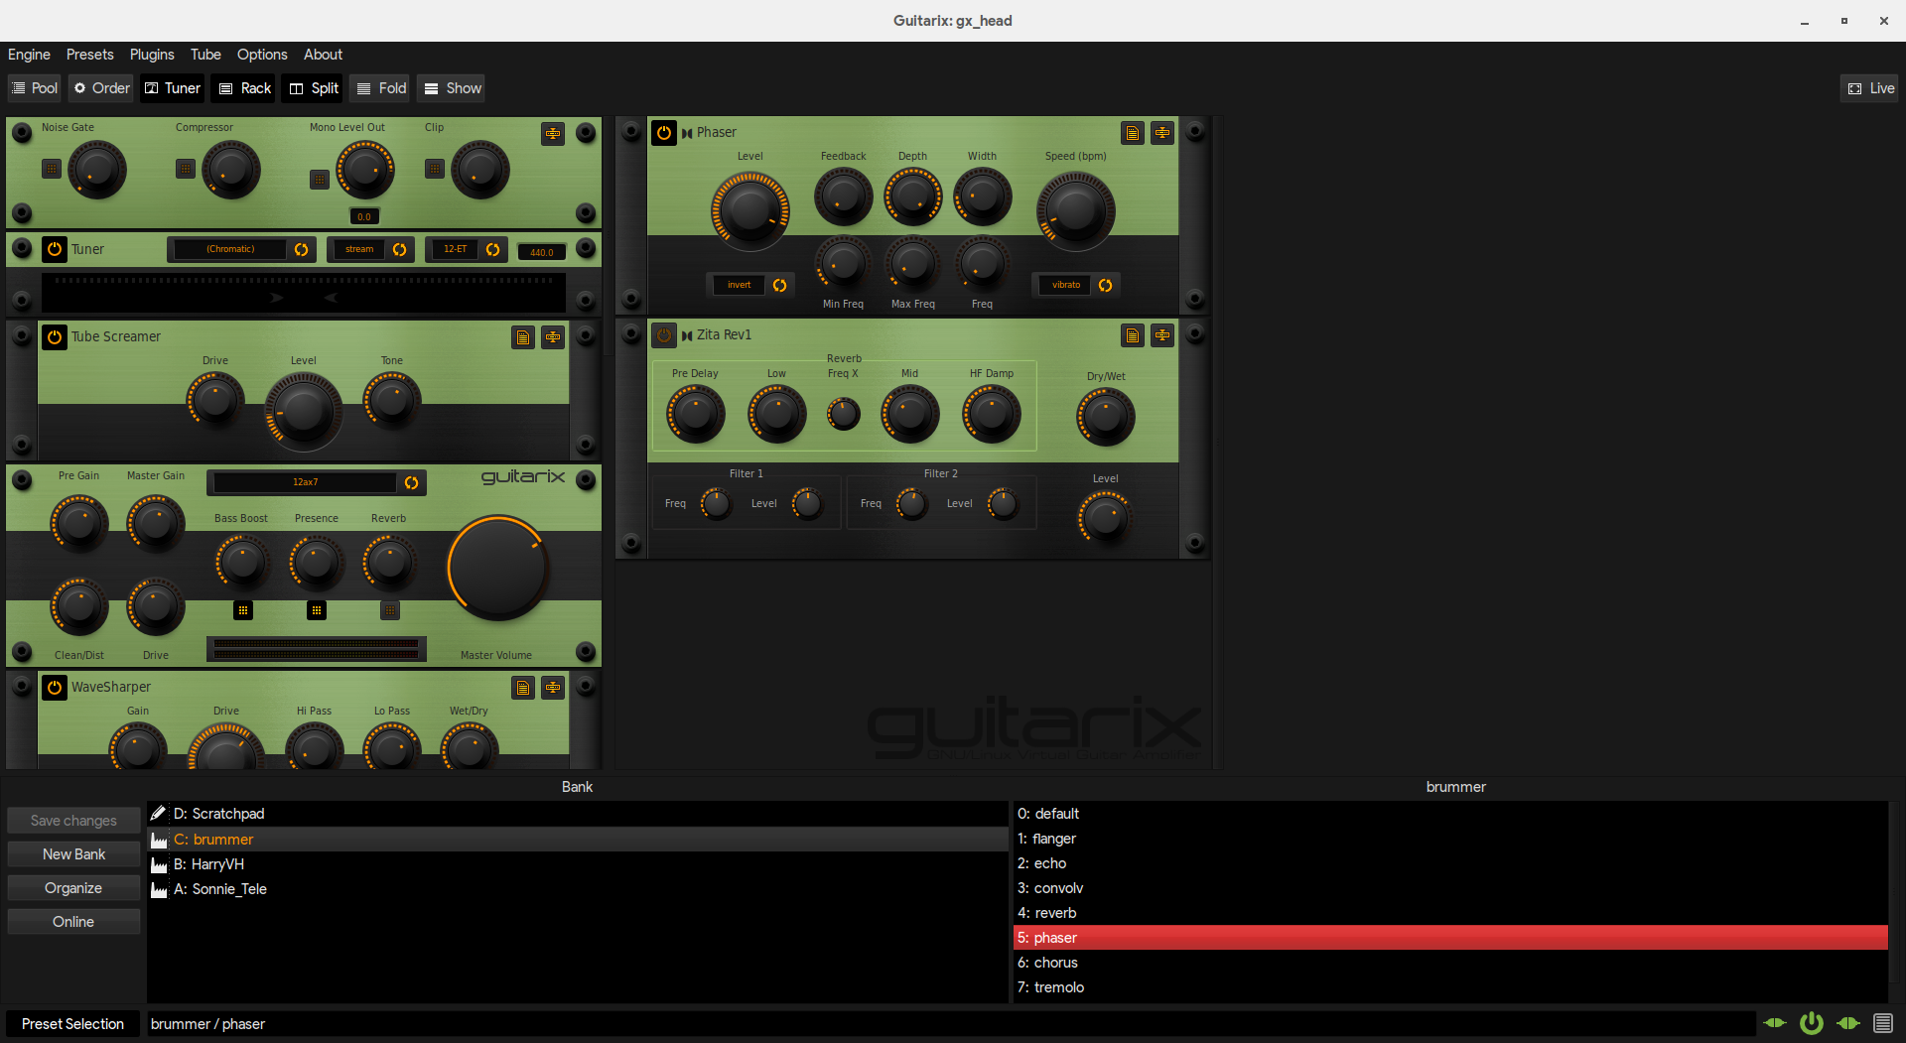Open preset menu icon on Tube Screamer
Screen dimensions: 1906x1043
(x=523, y=337)
